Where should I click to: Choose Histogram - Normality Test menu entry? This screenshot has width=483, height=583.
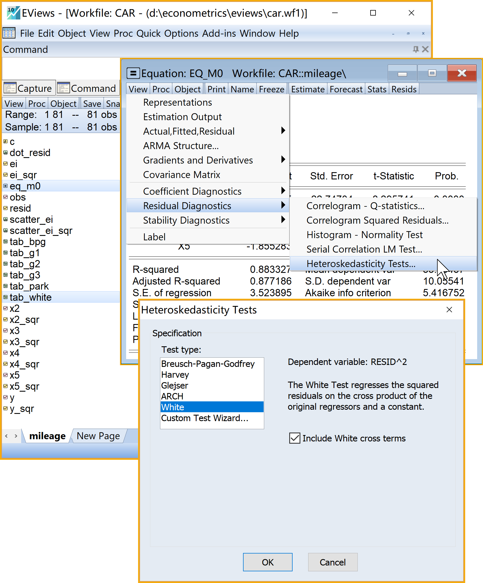point(364,235)
